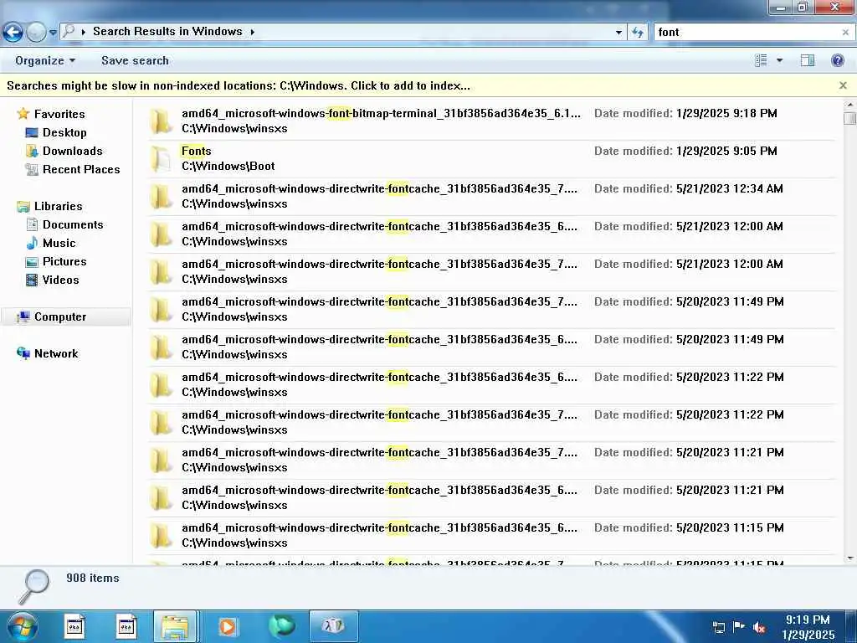Refresh the search results
The image size is (857, 643).
click(x=637, y=33)
